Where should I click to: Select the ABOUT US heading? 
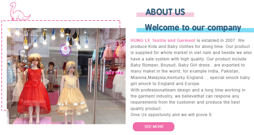pyautogui.click(x=165, y=12)
